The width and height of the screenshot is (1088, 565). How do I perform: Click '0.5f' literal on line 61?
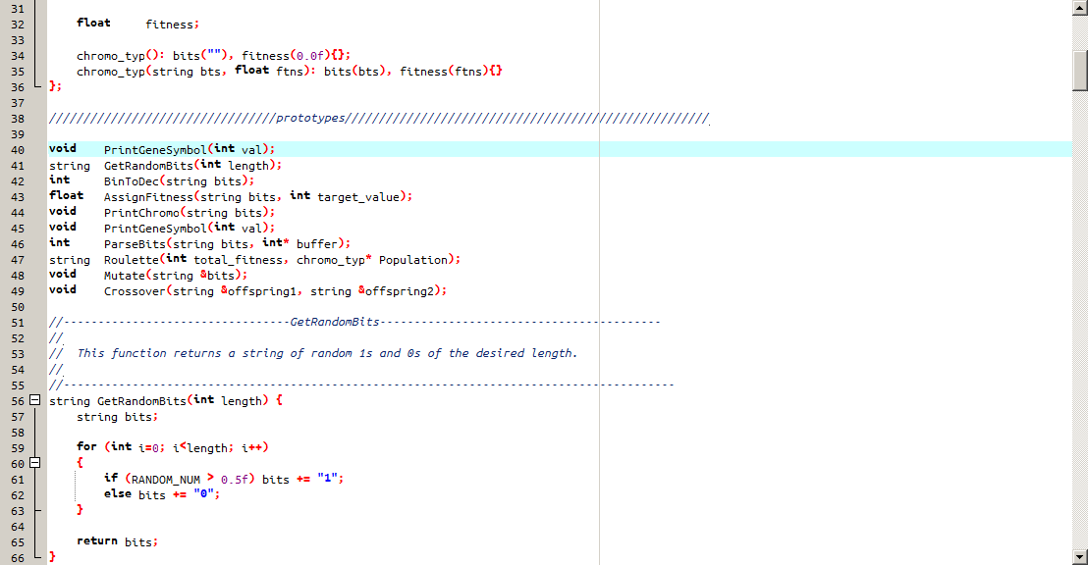point(235,480)
